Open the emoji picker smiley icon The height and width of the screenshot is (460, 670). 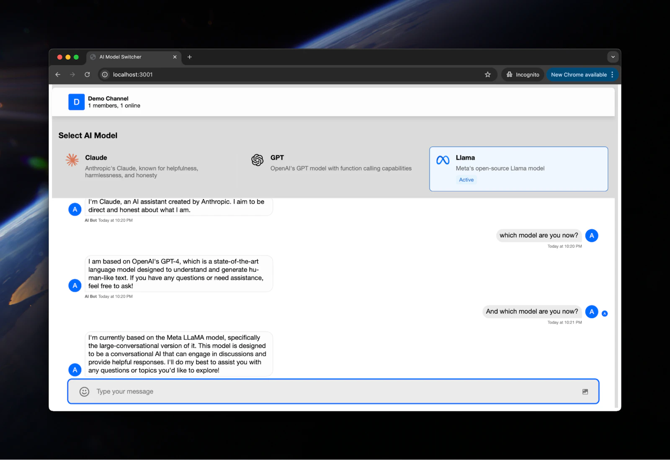coord(84,391)
